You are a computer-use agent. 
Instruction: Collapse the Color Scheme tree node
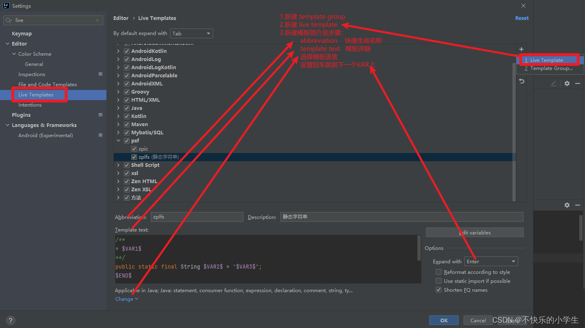pos(14,54)
